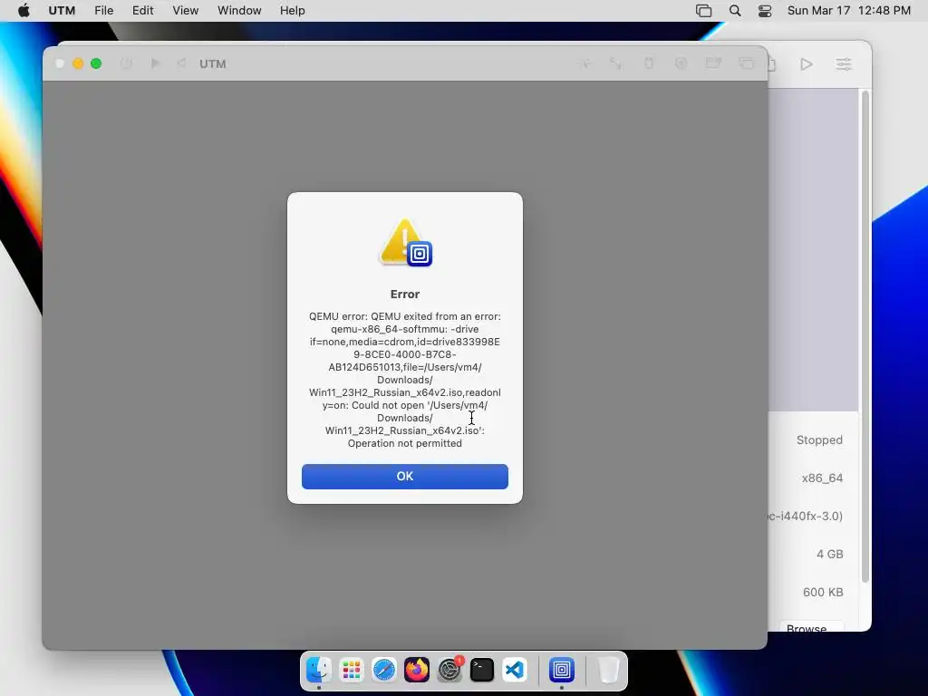Open the Help menu

coord(293,11)
